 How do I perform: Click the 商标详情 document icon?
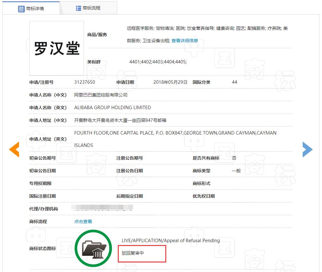(x=21, y=9)
